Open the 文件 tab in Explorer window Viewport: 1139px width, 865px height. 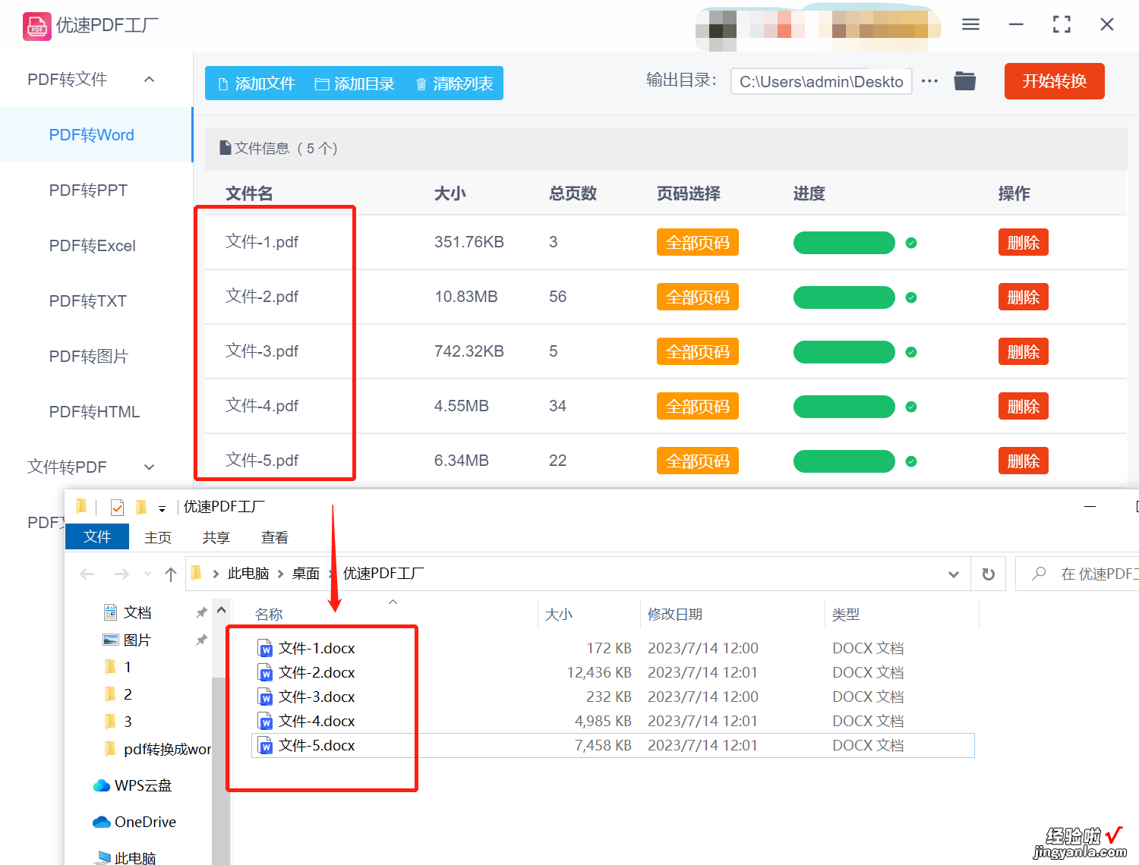(x=97, y=536)
